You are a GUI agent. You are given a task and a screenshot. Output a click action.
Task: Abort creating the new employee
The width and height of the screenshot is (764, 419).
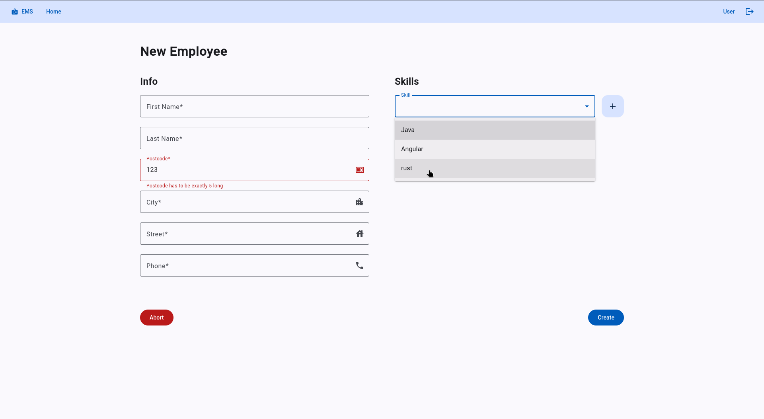157,318
